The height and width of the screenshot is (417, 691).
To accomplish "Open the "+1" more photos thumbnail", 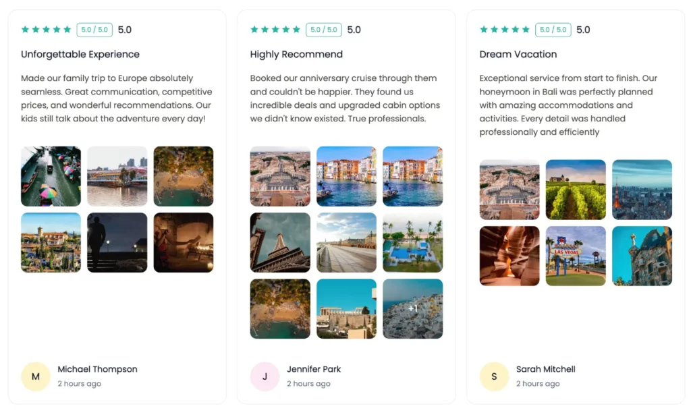I will (413, 308).
